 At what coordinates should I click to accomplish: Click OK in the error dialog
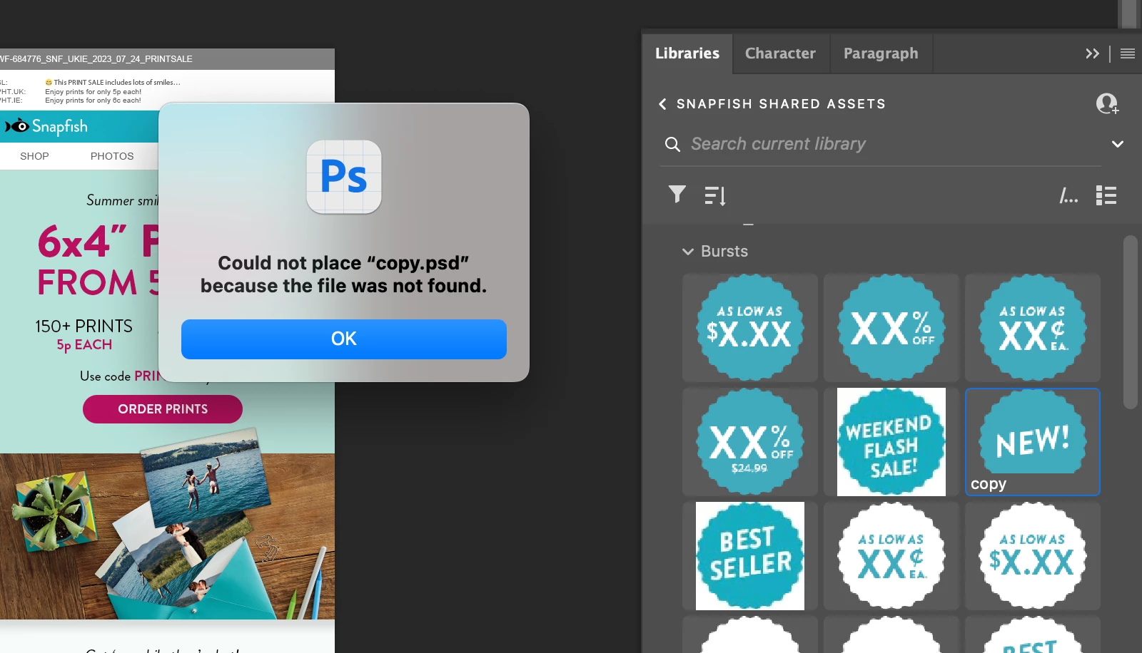point(343,339)
